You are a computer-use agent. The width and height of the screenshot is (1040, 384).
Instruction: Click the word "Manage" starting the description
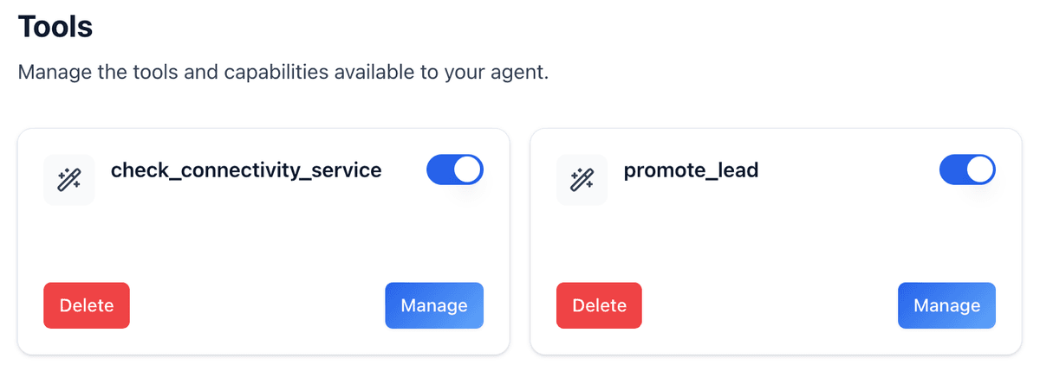pos(50,72)
